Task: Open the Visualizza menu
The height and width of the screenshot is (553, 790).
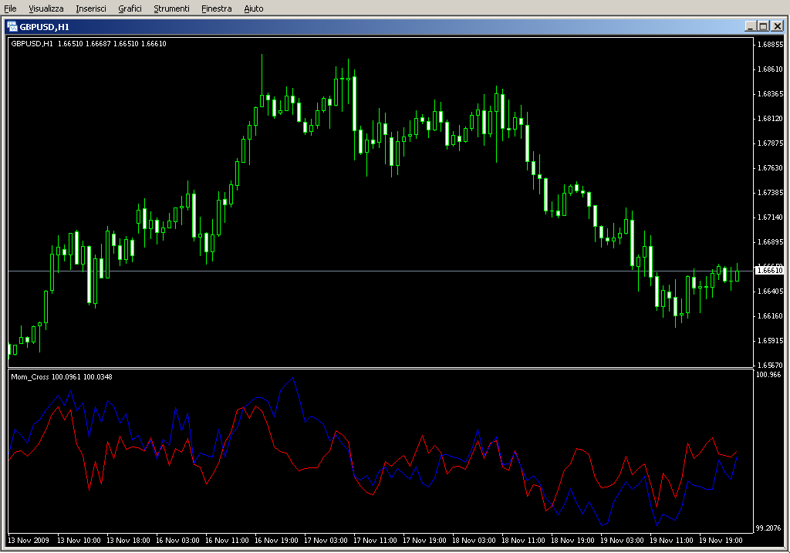Action: coord(46,8)
